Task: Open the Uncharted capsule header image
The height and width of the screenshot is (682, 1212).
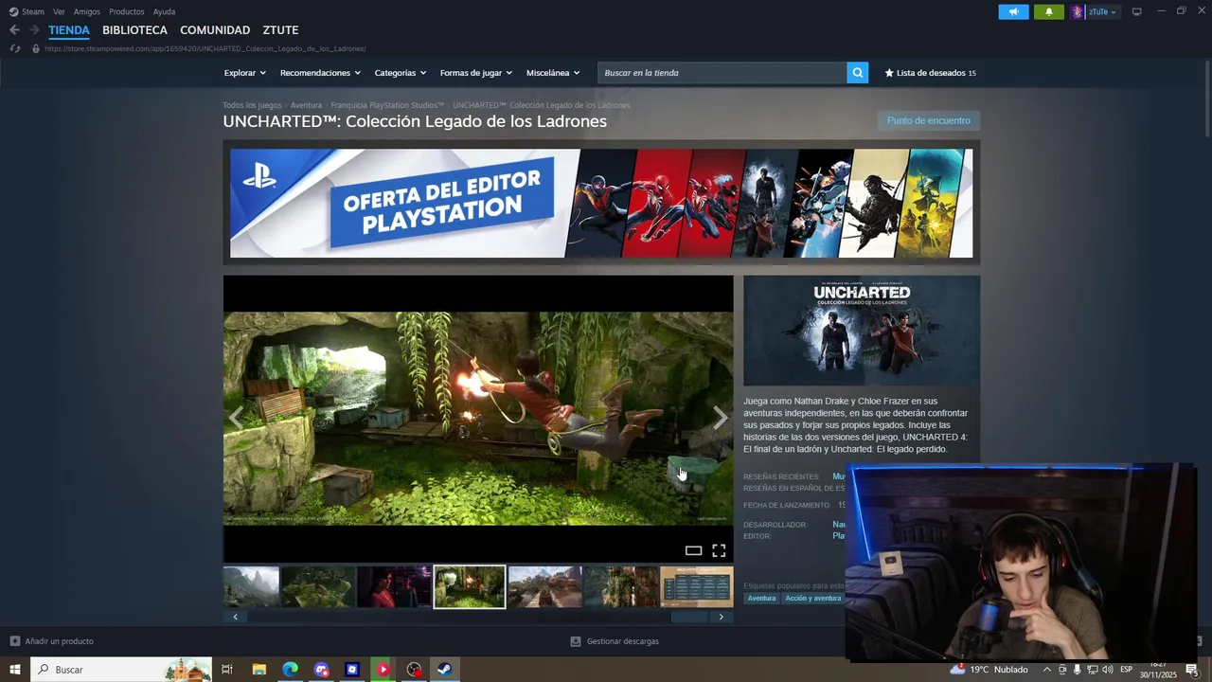Action: [862, 330]
